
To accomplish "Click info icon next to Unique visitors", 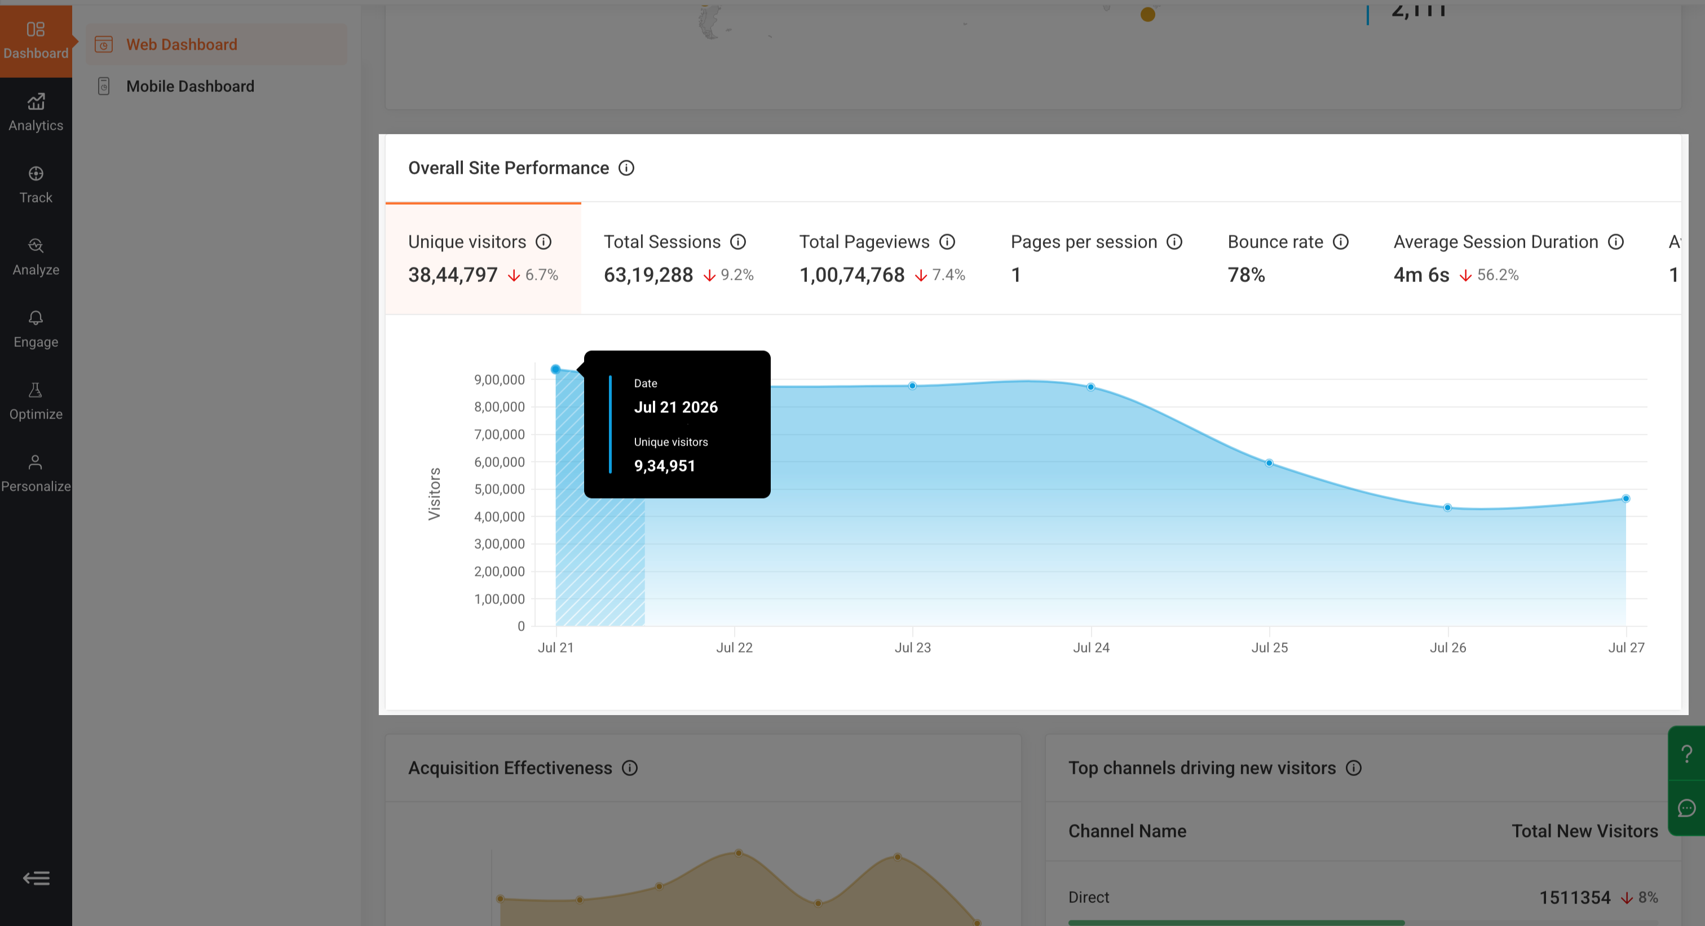I will coord(544,241).
